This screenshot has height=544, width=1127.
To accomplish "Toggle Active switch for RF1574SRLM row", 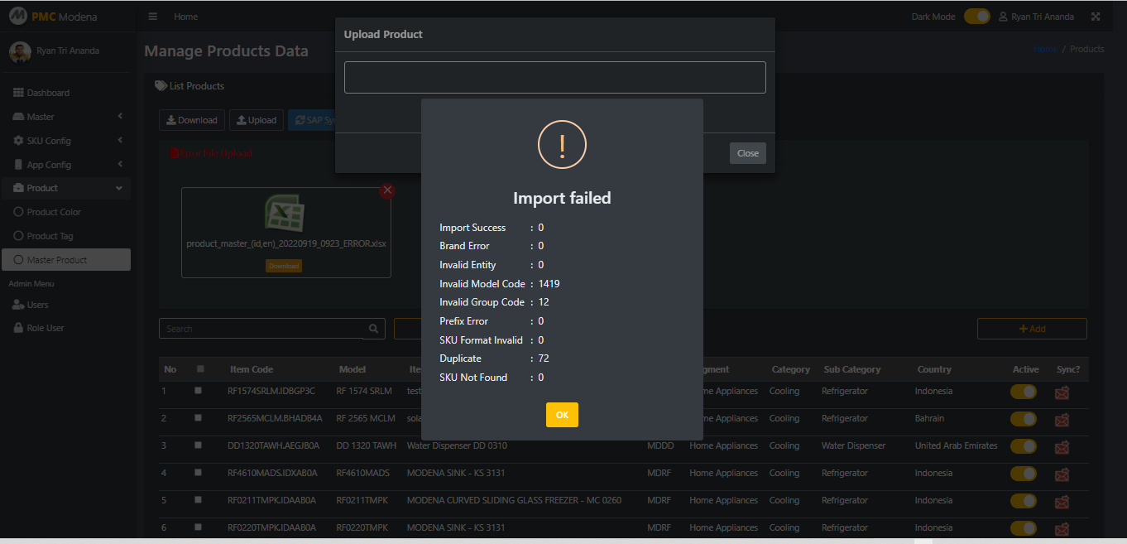I will [1024, 392].
